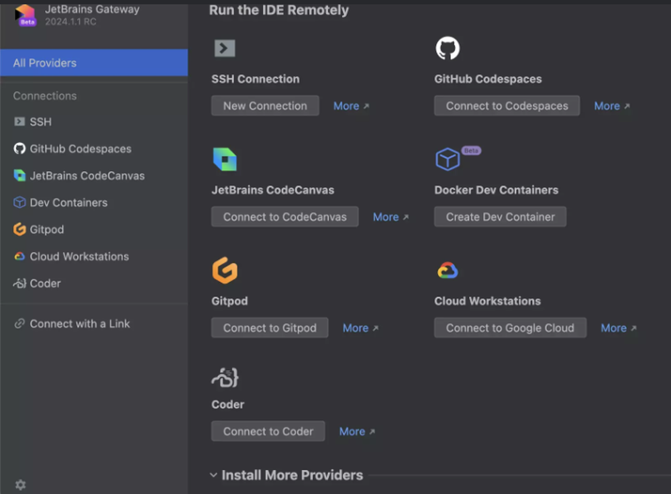Viewport: 671px width, 494px height.
Task: Click the JetBrains CodeCanvas card title
Action: click(x=272, y=190)
